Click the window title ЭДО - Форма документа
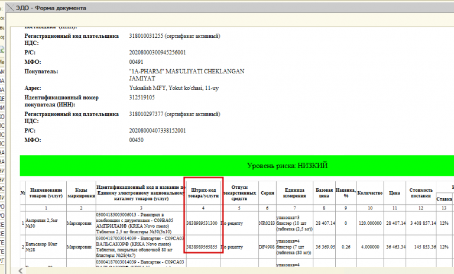This screenshot has height=274, width=454. tap(51, 8)
